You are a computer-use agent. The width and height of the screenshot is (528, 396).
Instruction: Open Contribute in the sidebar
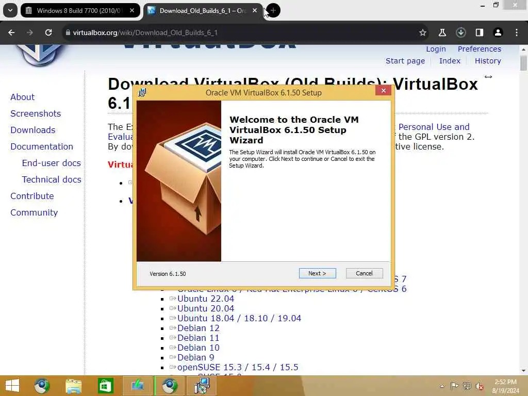point(32,196)
